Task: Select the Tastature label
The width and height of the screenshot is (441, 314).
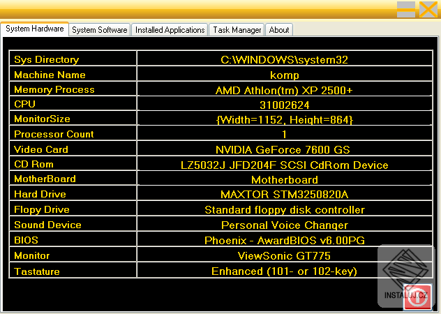Action: click(x=37, y=271)
